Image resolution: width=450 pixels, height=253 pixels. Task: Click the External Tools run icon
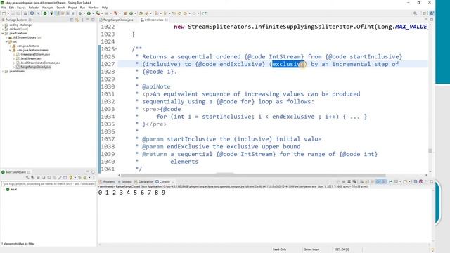tap(98, 13)
